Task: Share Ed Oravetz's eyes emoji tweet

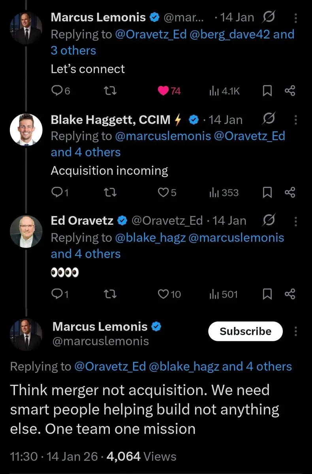Action: click(290, 294)
